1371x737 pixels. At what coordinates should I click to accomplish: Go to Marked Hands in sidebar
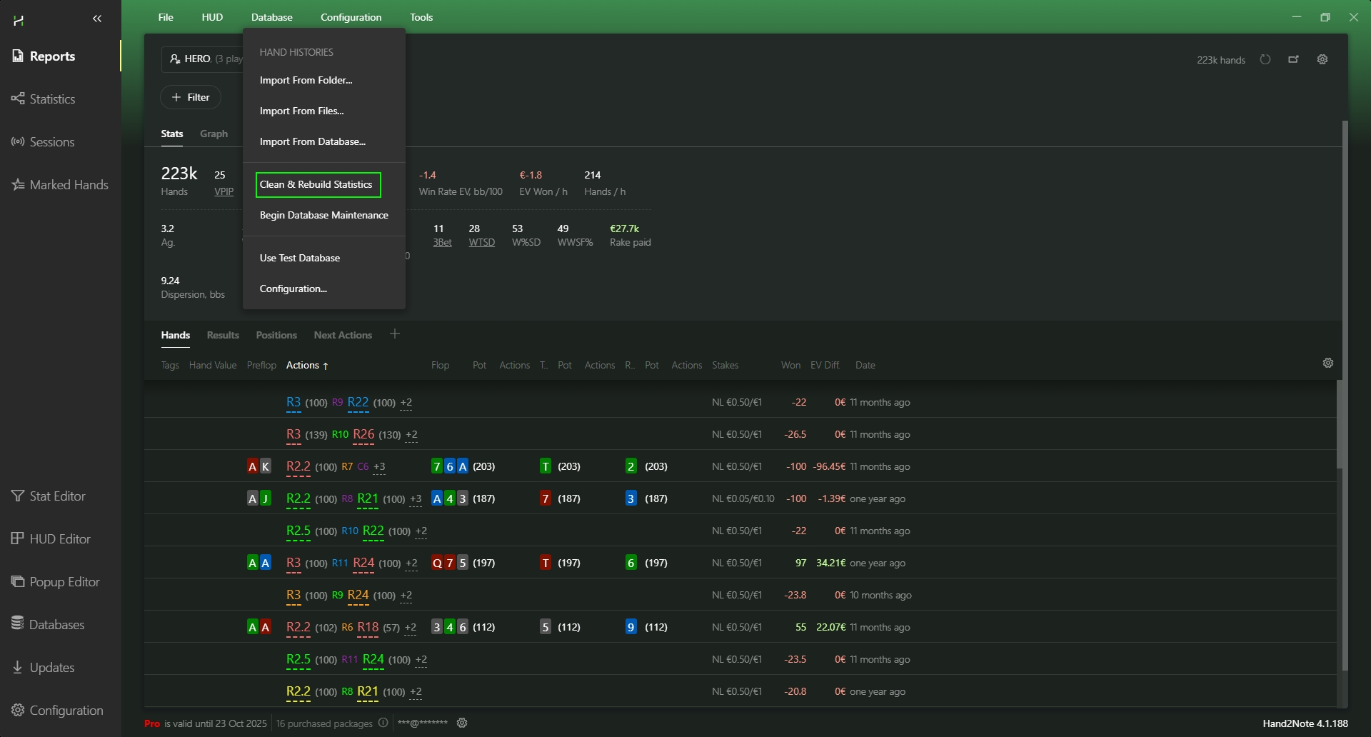point(69,185)
